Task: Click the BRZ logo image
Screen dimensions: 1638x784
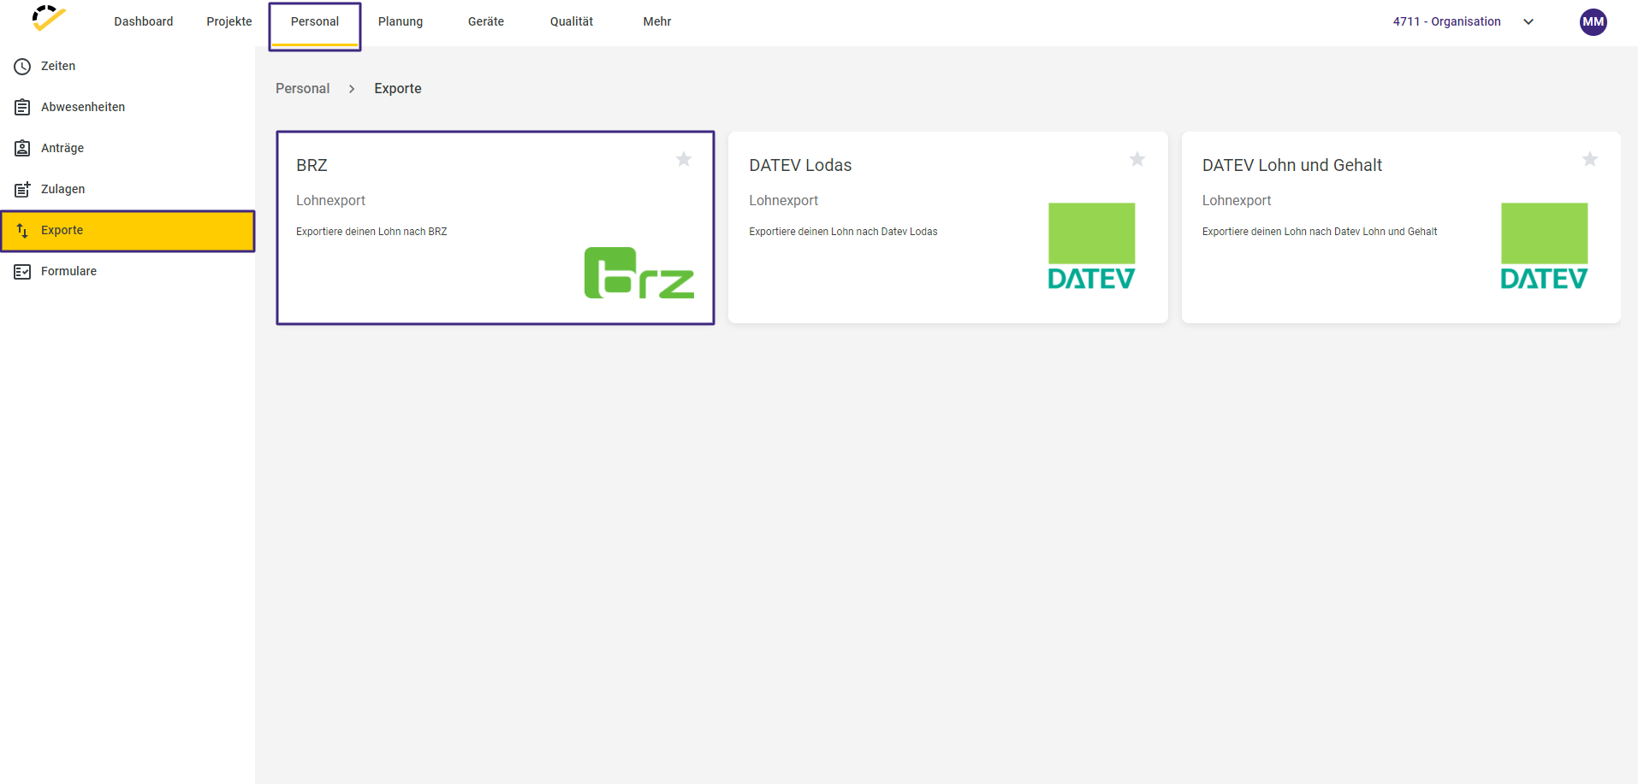Action: coord(639,273)
